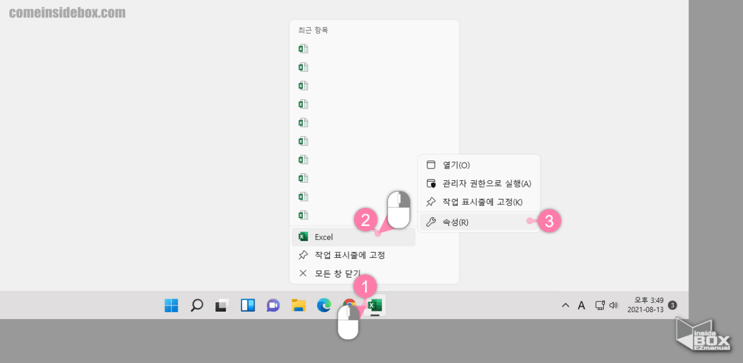Open Windows Search from the taskbar

(197, 305)
